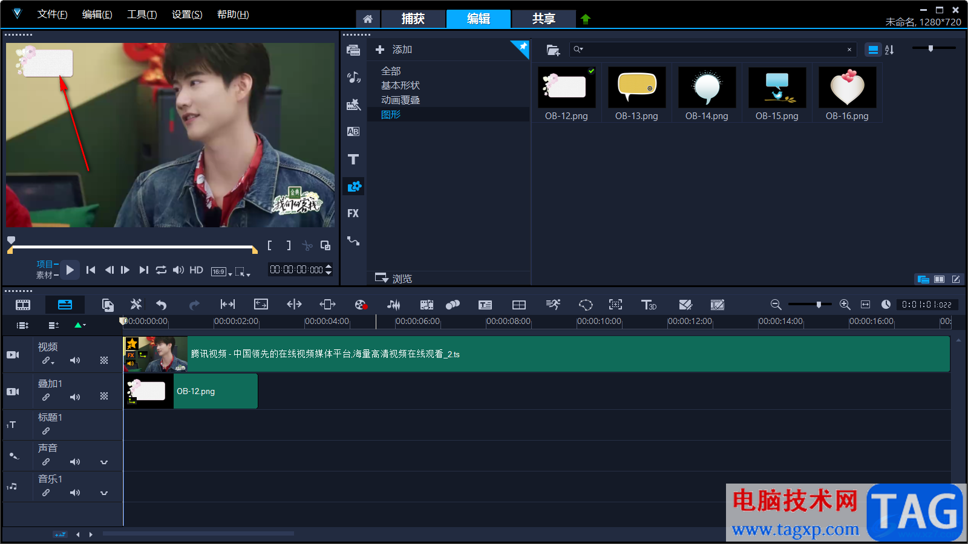Open the multi-camera editor icon
Viewport: 968px width, 544px height.
518,305
